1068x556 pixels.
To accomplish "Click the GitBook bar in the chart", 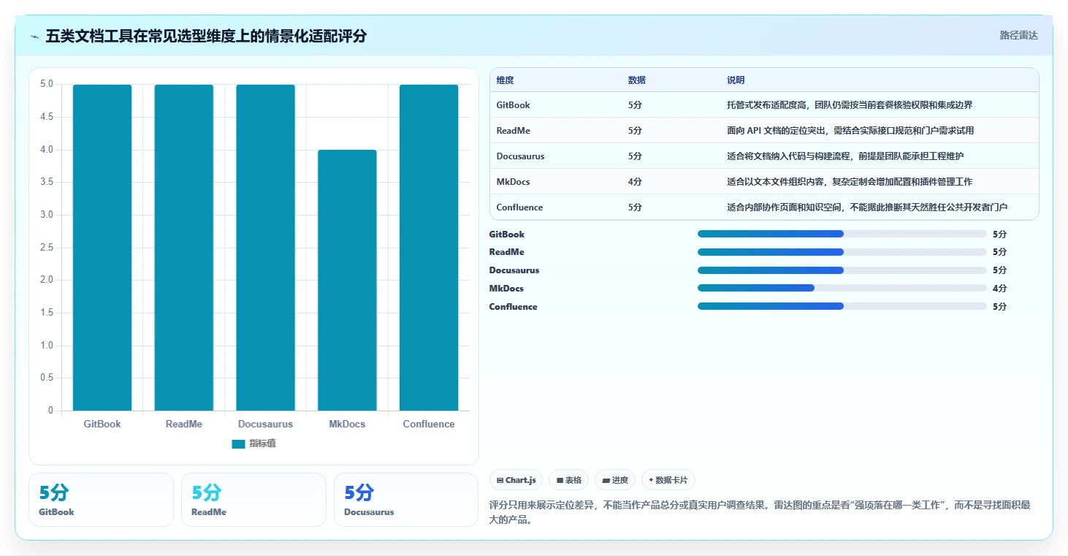I will click(102, 248).
